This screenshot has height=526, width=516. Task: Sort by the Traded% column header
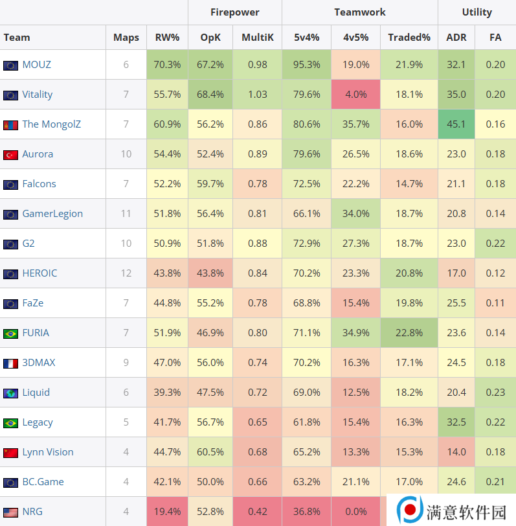409,37
